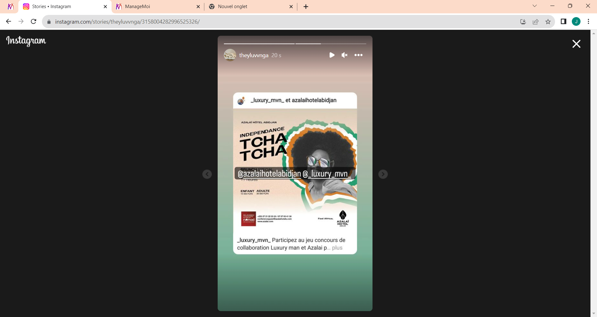Play the paused Instagram story

(x=332, y=55)
